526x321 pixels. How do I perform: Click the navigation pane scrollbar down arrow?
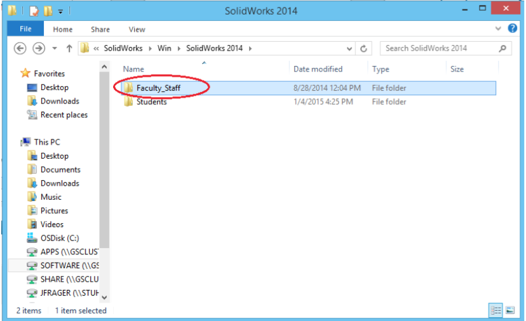(x=105, y=297)
